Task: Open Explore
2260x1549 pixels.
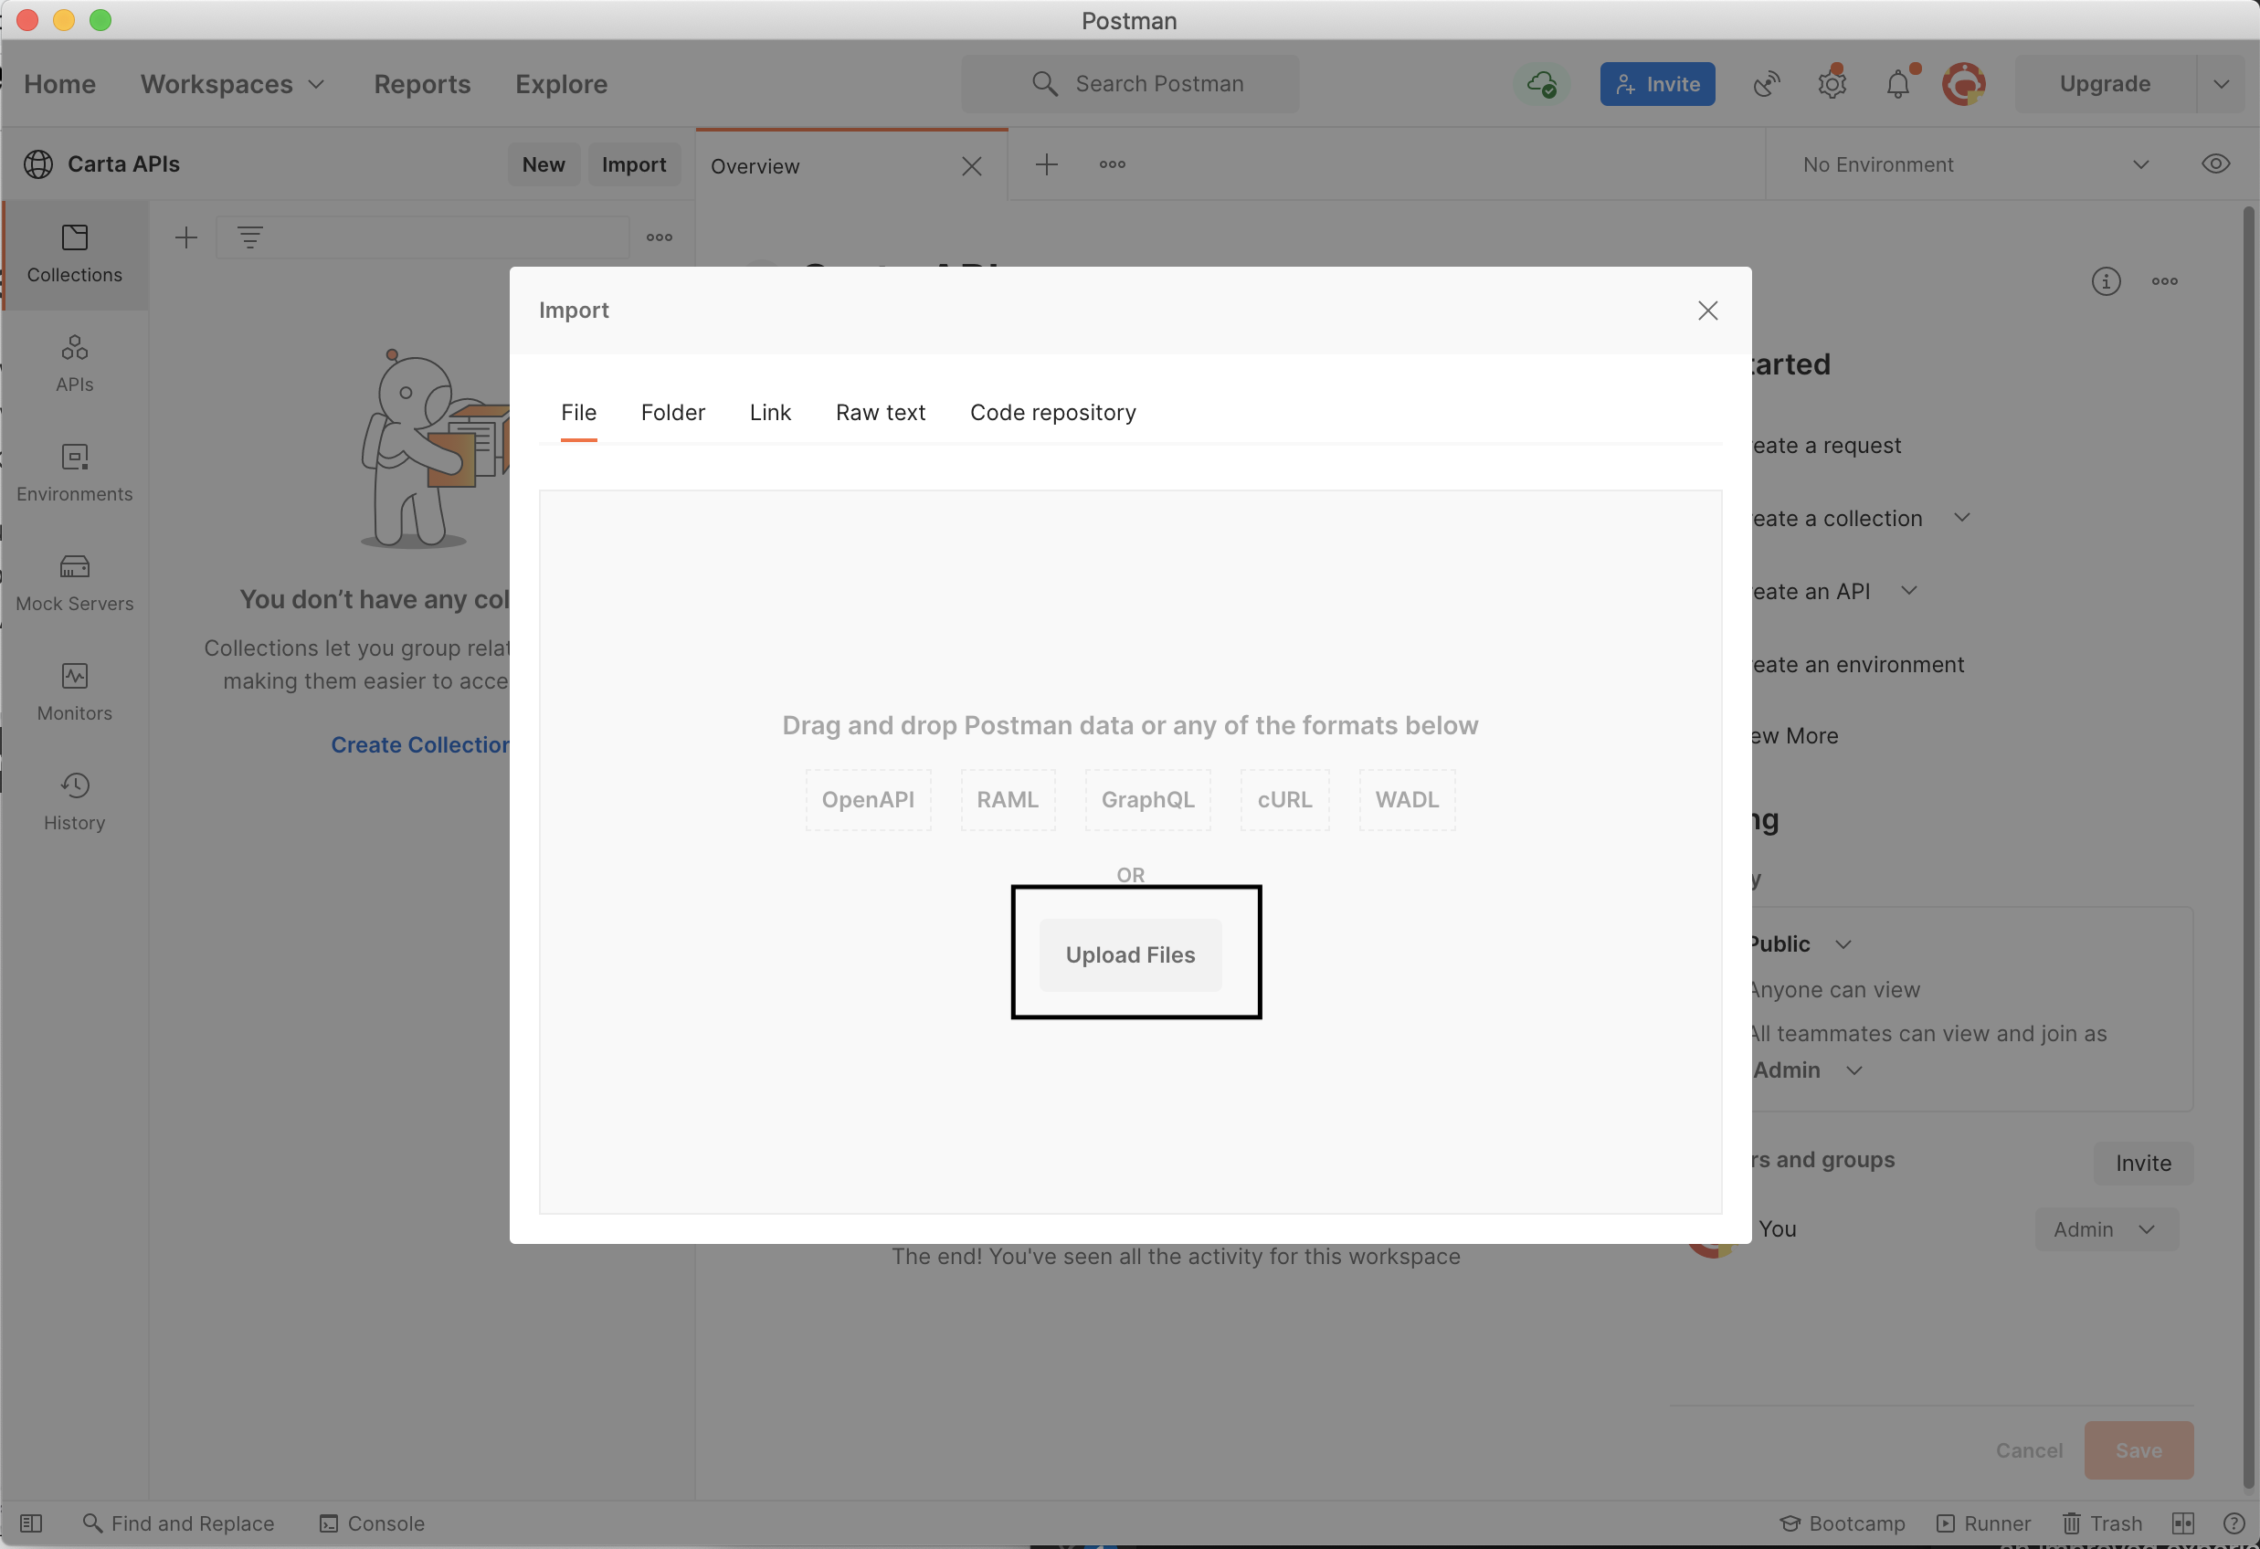Action: click(561, 84)
